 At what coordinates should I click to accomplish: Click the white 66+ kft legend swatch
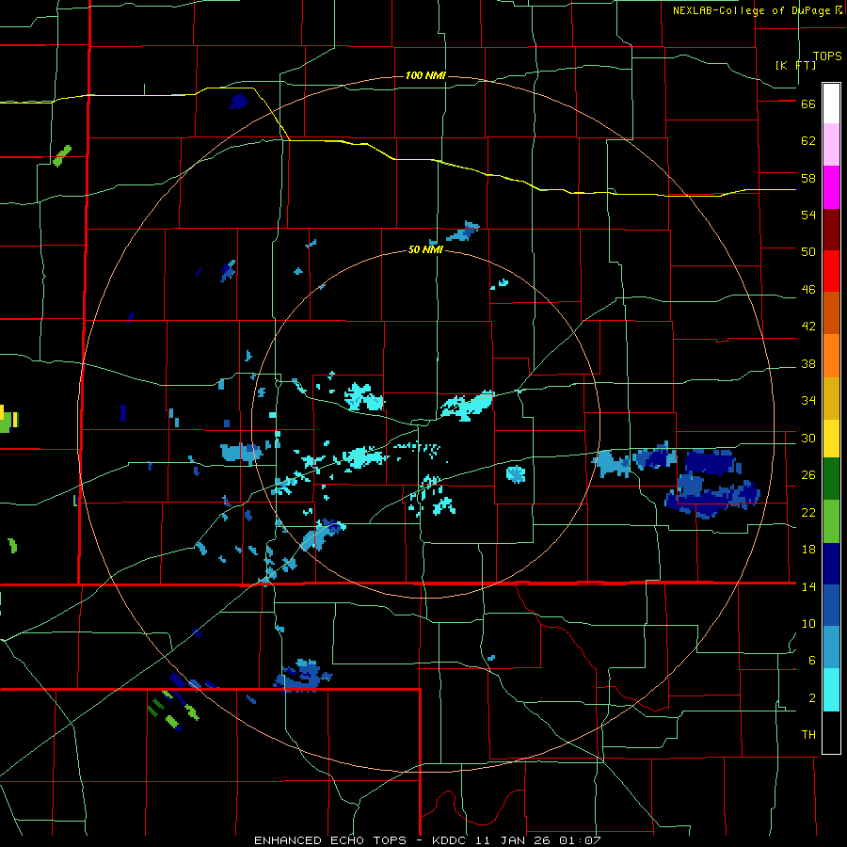(x=831, y=104)
